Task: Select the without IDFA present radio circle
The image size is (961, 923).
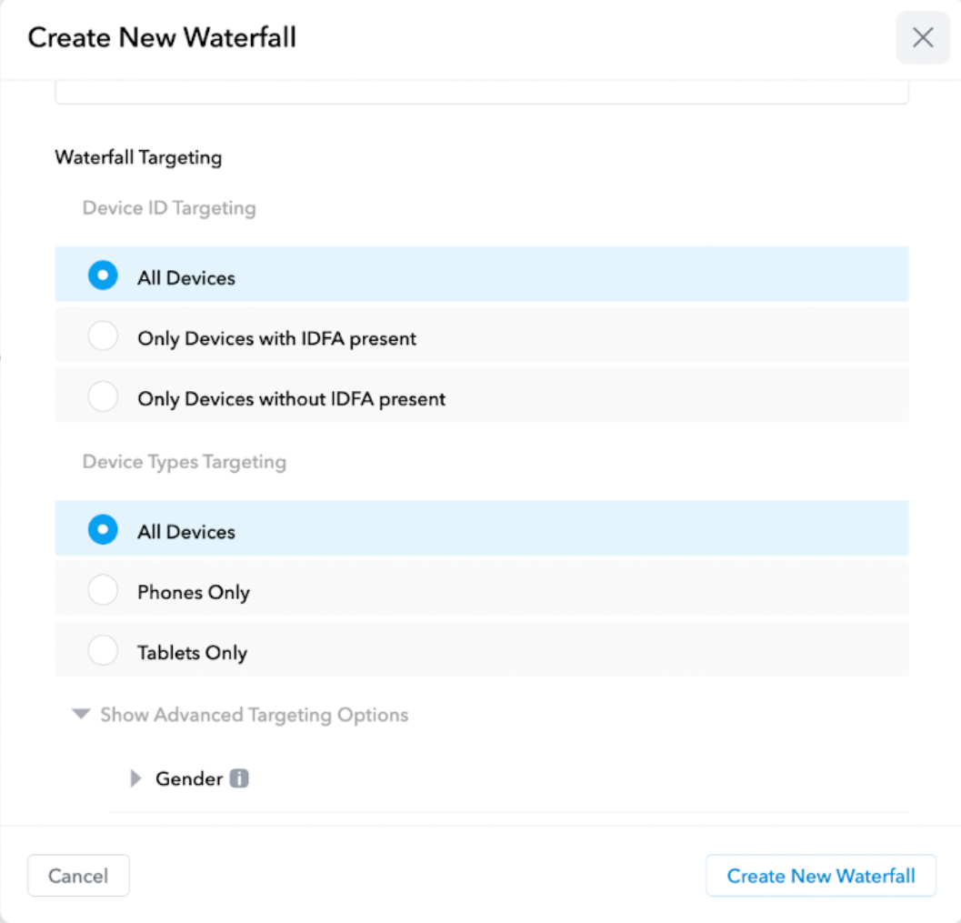Action: click(x=103, y=397)
